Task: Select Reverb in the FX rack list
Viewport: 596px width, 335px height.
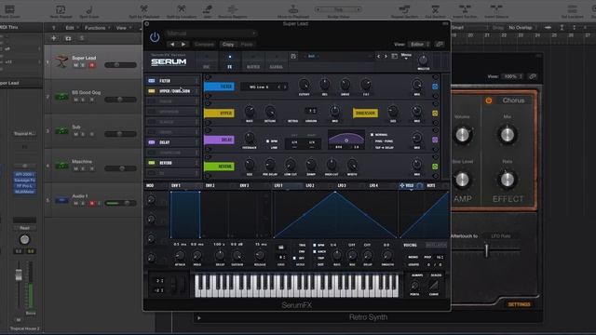Action: tap(173, 163)
